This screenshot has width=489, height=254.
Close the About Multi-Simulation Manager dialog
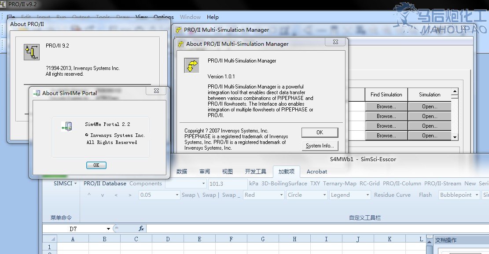point(331,42)
